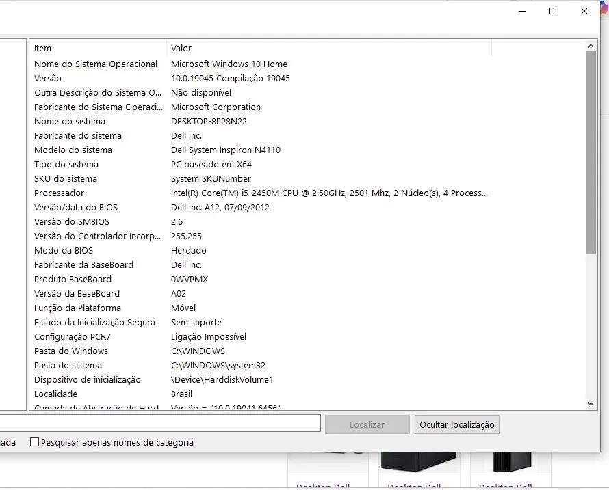Select the Fabricante do Sistema Operaci... row
This screenshot has width=609, height=490.
260,107
